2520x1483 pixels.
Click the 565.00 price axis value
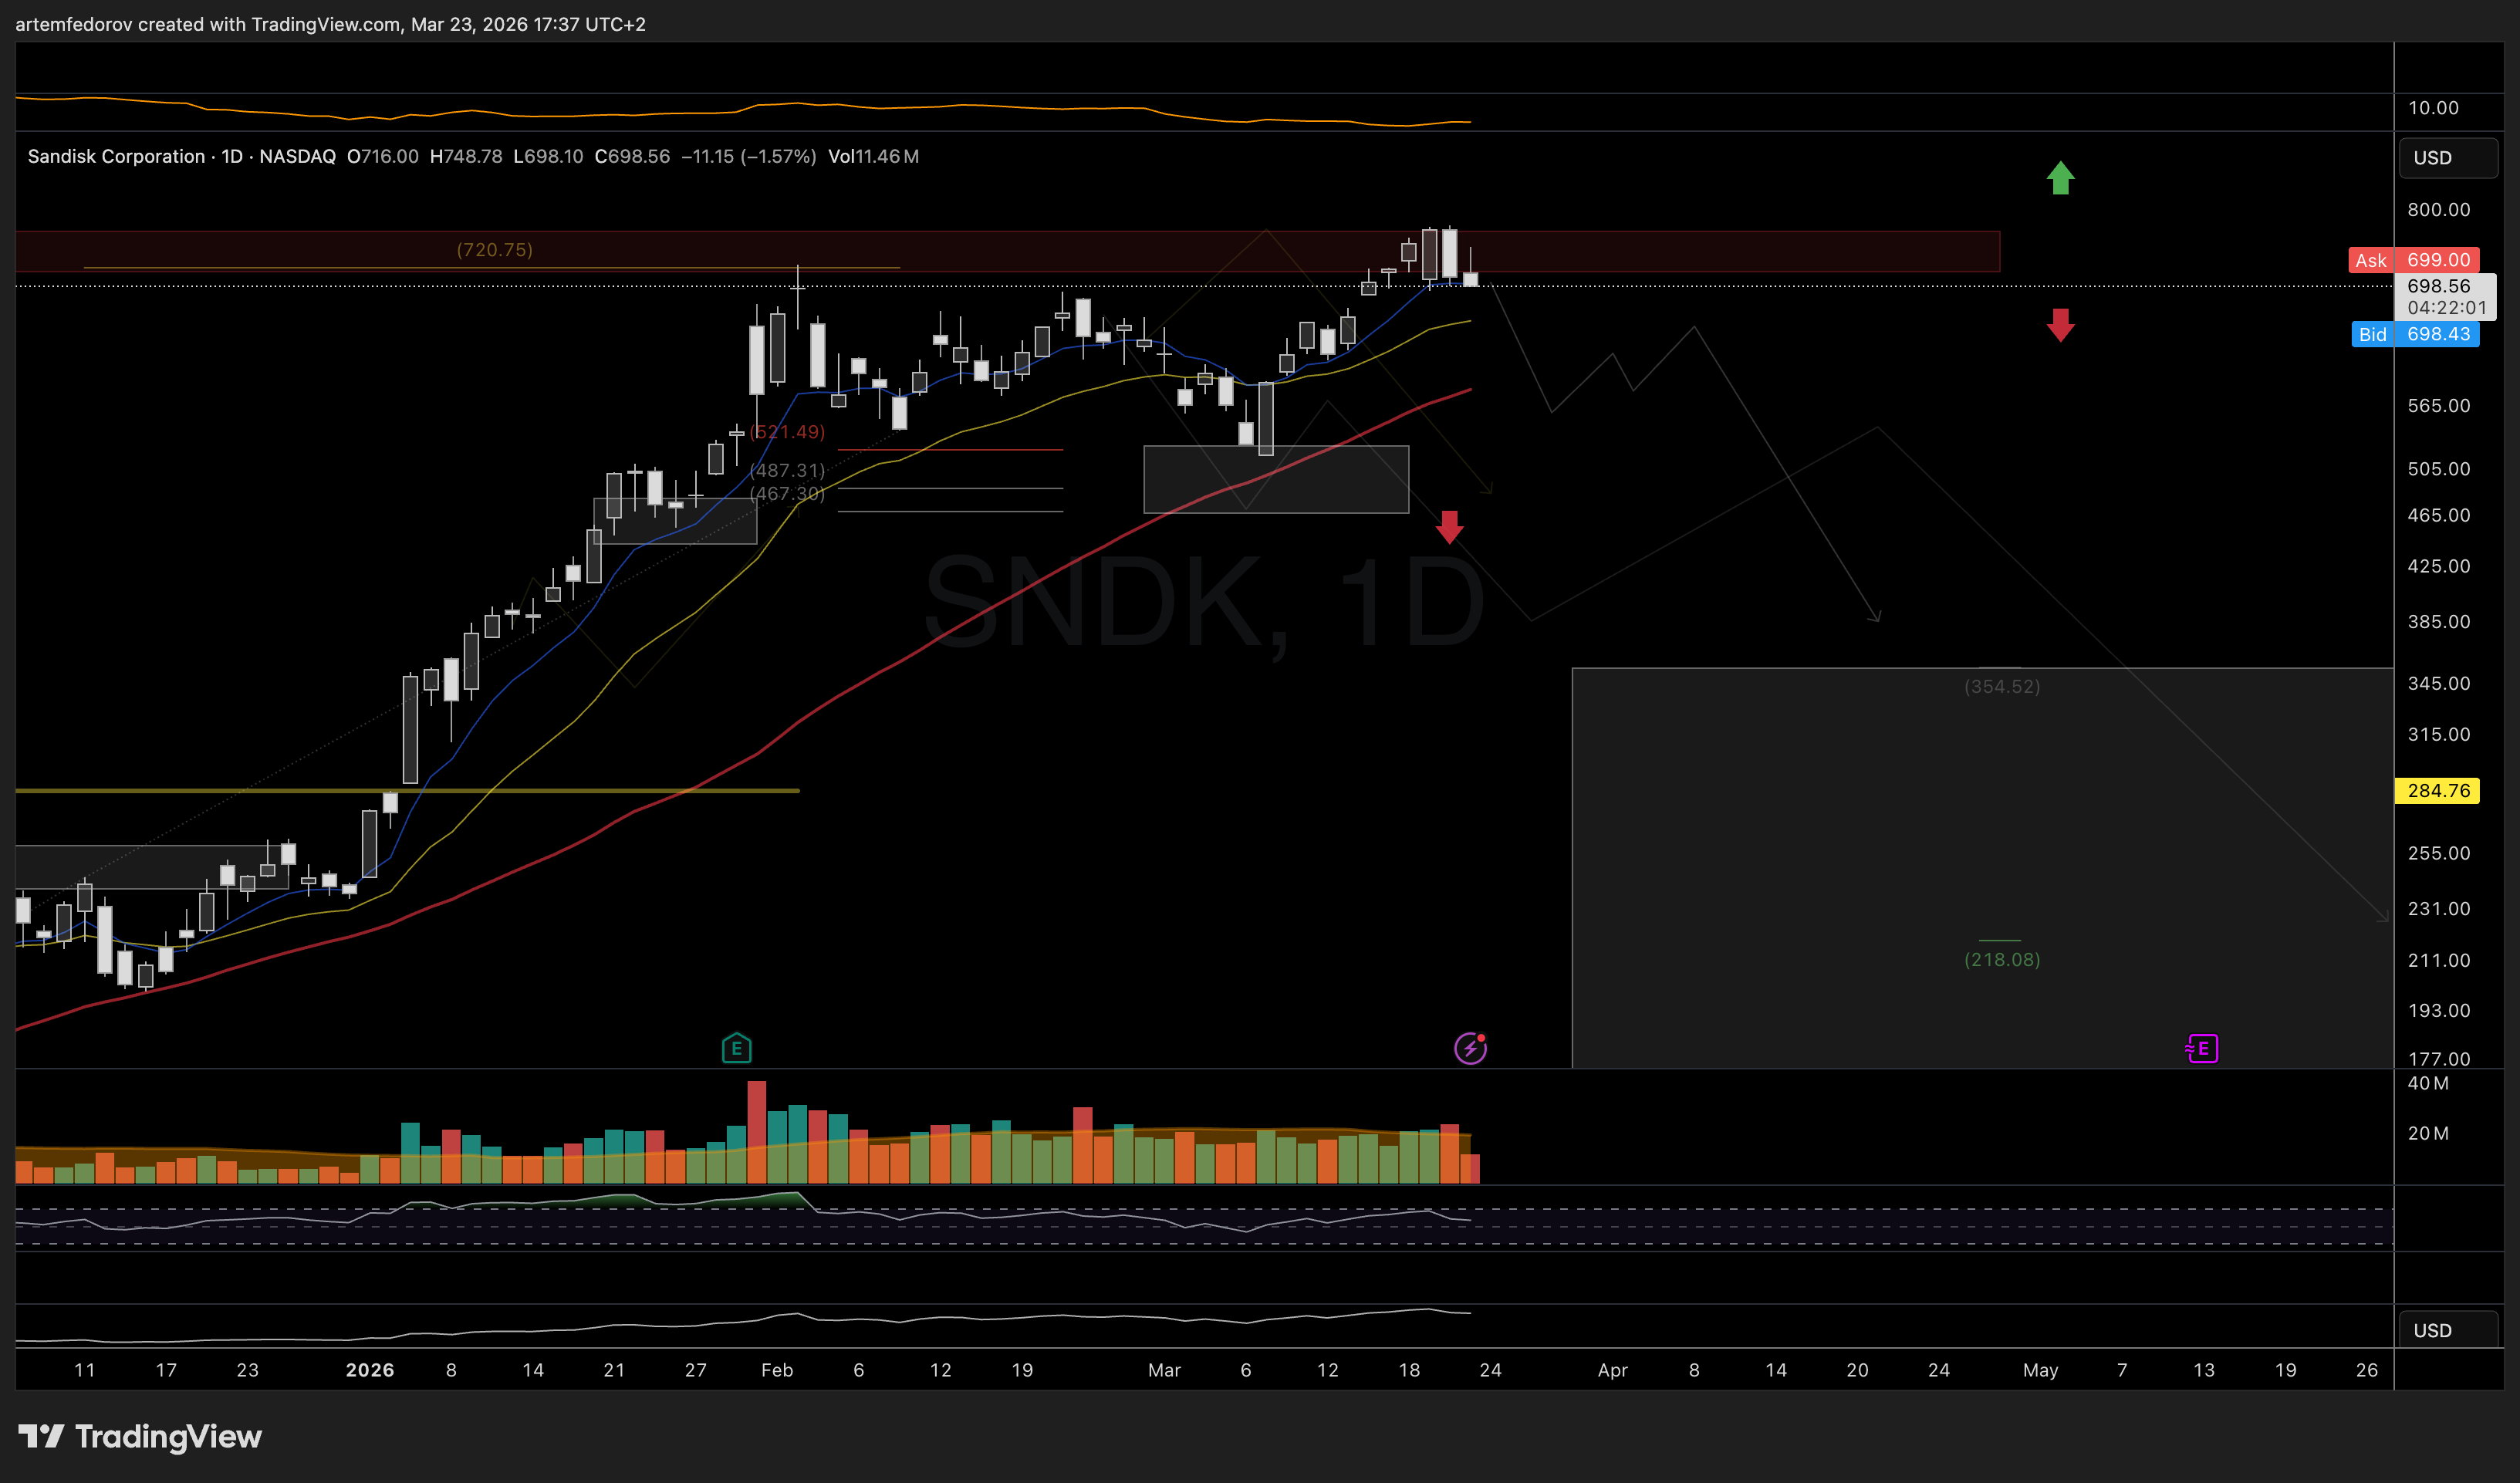point(2438,405)
